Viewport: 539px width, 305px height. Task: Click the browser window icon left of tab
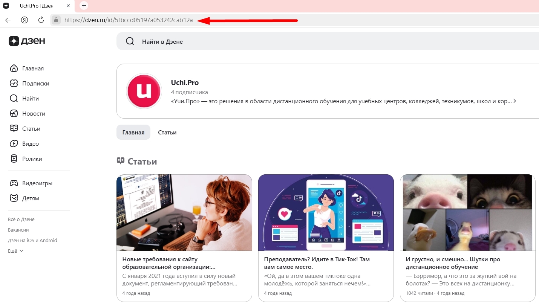click(x=6, y=6)
